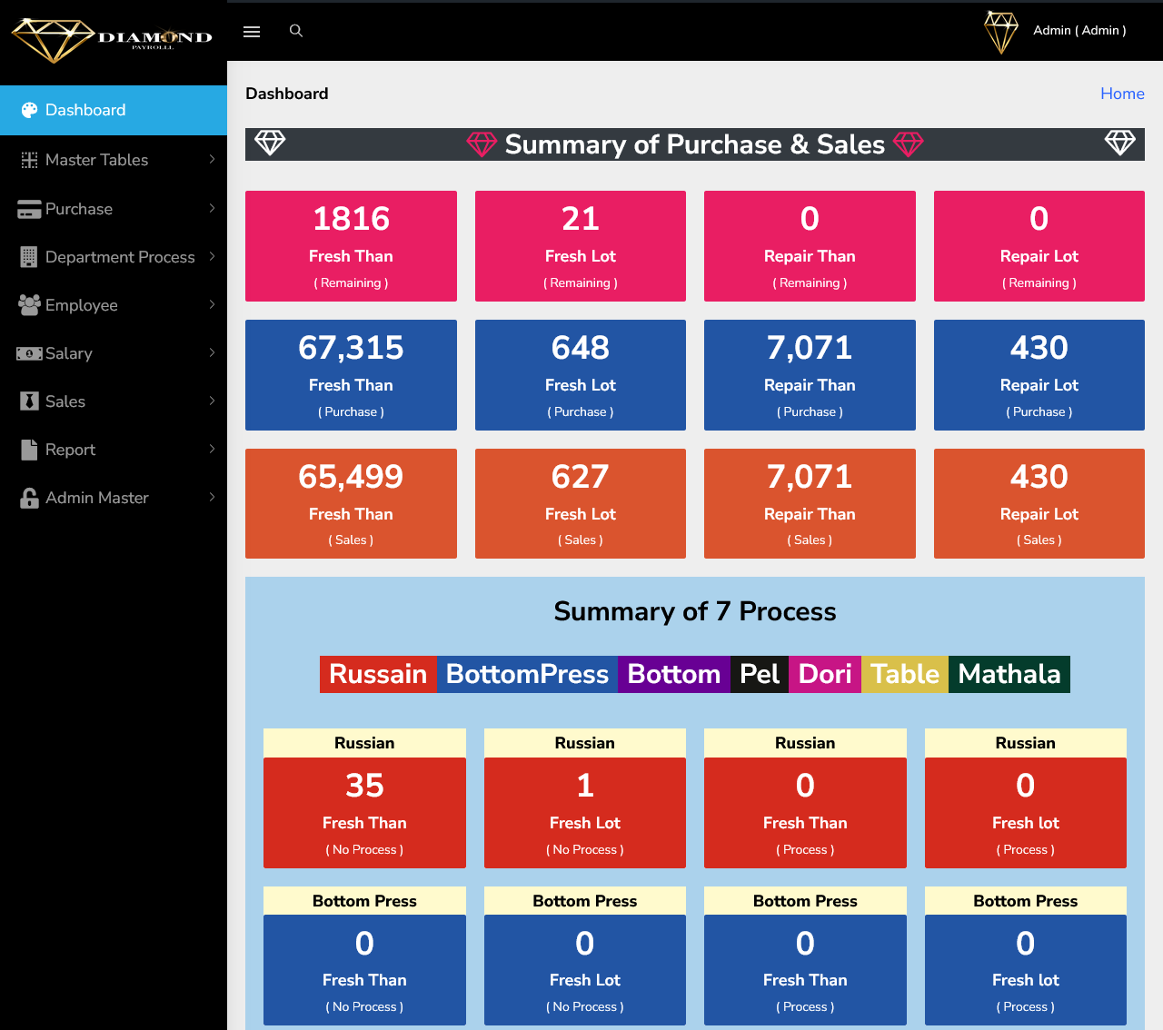
Task: Open search with magnifier icon
Action: tap(295, 31)
